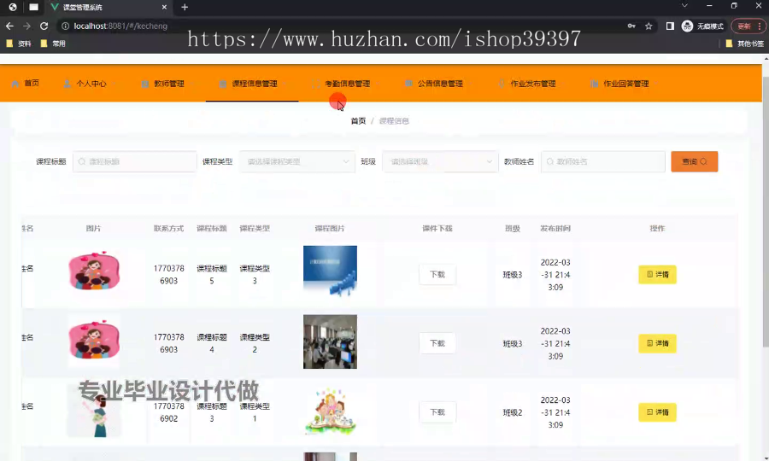Click 下载 button for 课程标题5 row

coord(437,274)
